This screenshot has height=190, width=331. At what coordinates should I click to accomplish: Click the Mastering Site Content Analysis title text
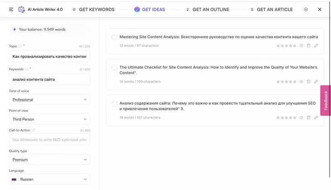[219, 37]
